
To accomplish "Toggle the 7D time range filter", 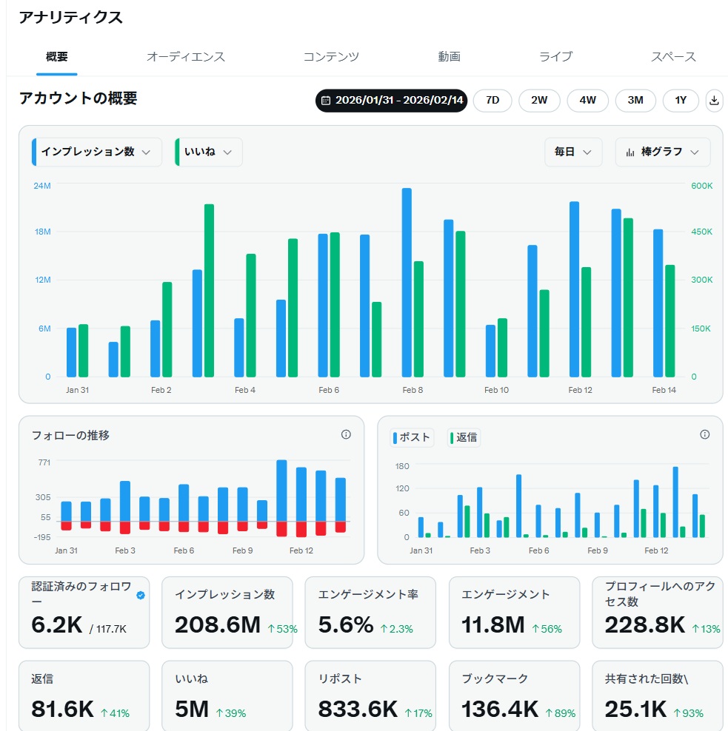I will pos(491,101).
